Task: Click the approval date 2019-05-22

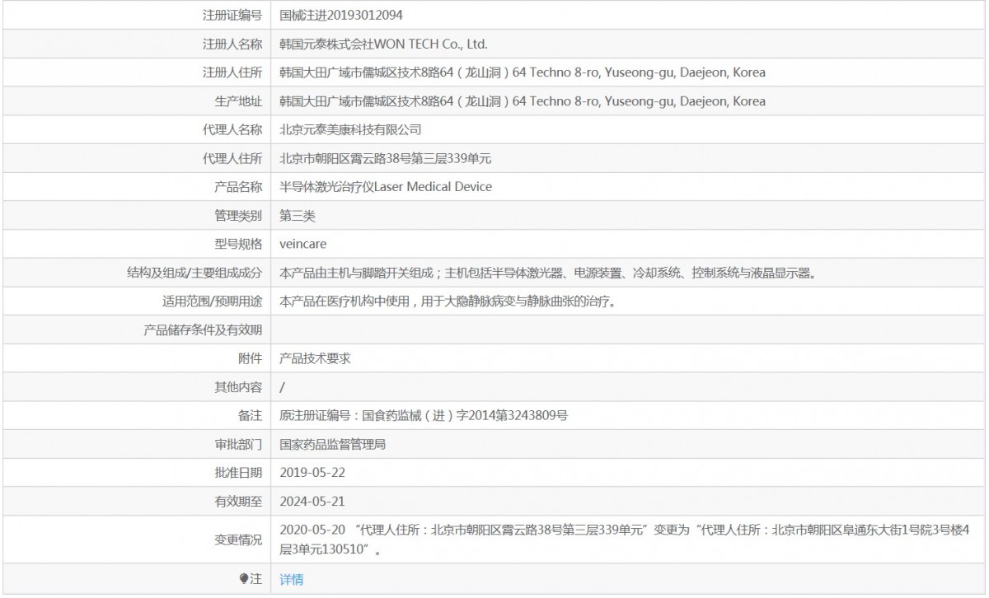Action: point(311,473)
